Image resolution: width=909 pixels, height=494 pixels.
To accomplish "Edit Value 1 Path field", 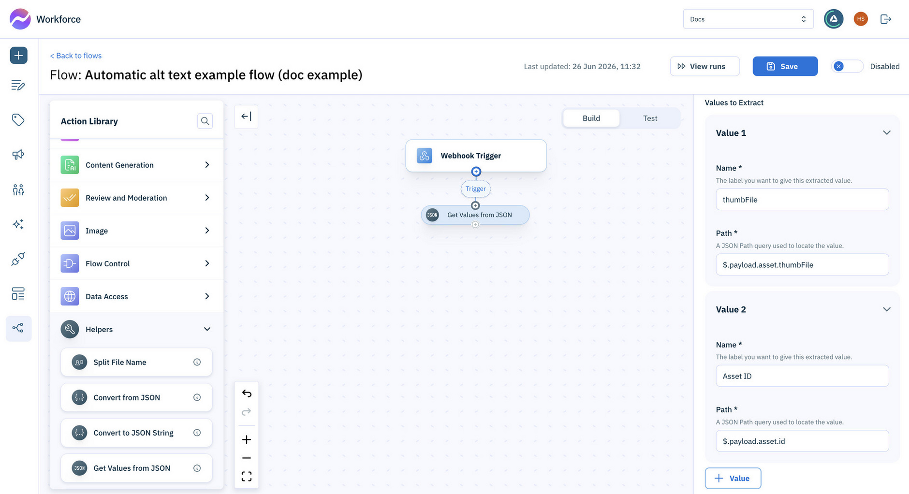I will tap(802, 265).
